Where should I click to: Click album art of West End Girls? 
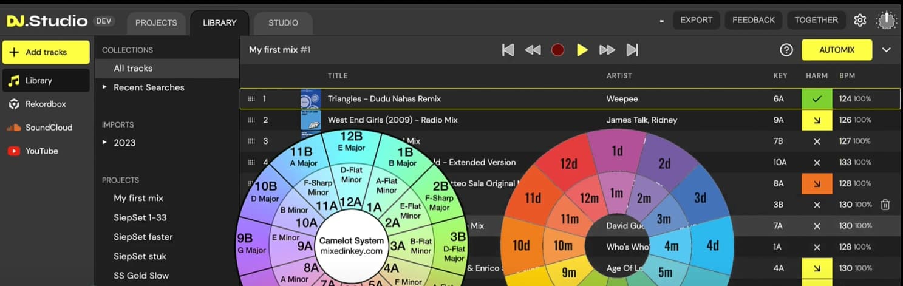coord(310,120)
